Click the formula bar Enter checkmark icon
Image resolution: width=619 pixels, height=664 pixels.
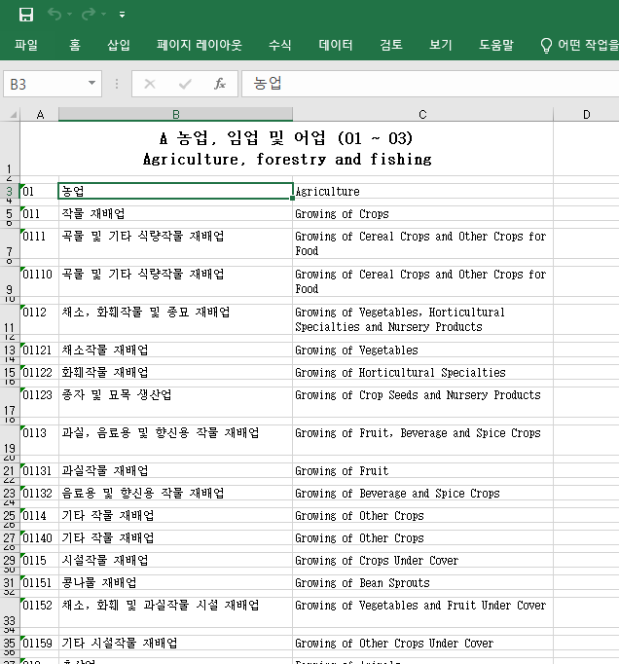pos(185,84)
